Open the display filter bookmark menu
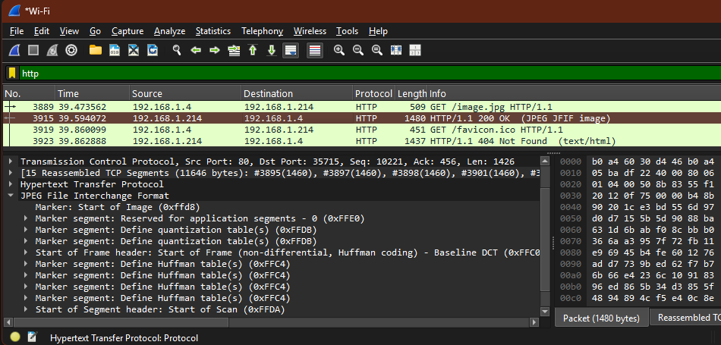 (11, 74)
